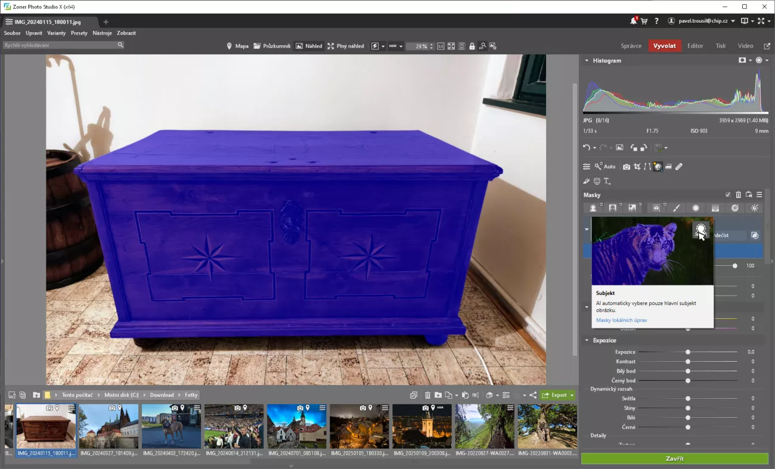The width and height of the screenshot is (775, 469).
Task: Collapse the Histogram panel section
Action: coord(587,61)
